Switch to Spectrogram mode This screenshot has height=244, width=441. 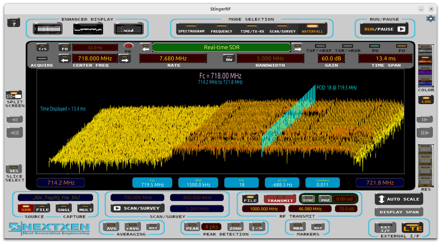pos(191,29)
